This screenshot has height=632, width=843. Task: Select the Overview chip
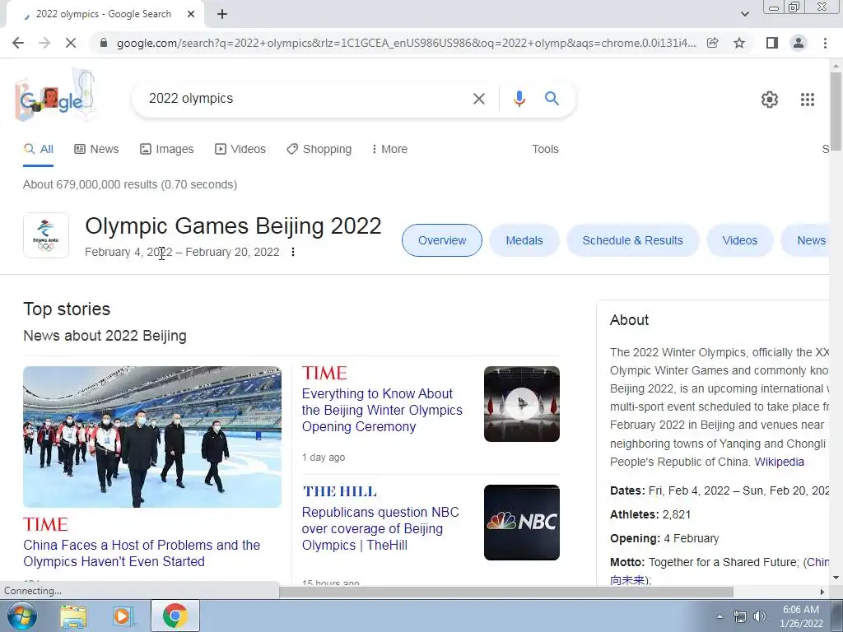[x=442, y=240]
